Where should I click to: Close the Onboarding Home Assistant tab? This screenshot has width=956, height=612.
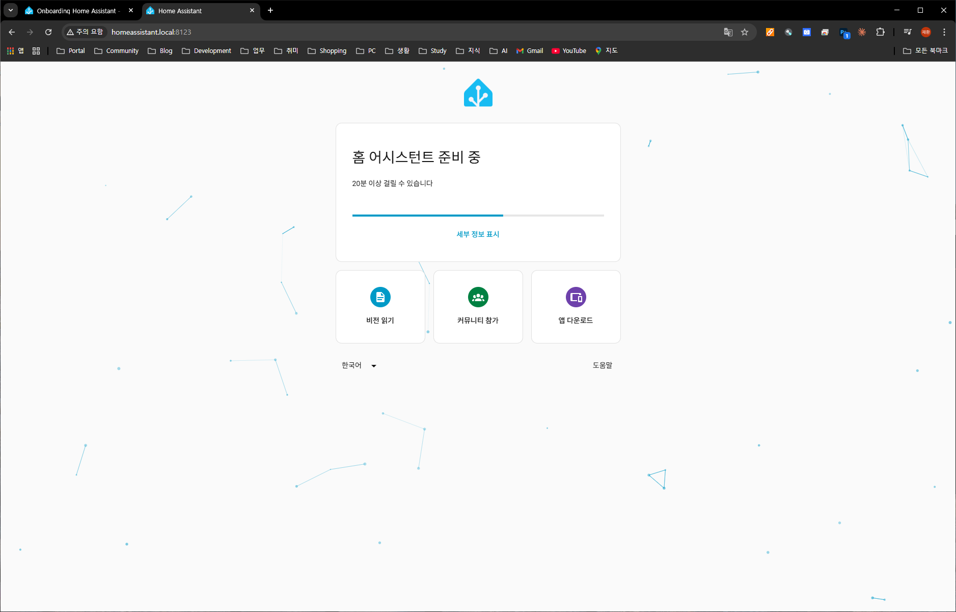pyautogui.click(x=131, y=10)
